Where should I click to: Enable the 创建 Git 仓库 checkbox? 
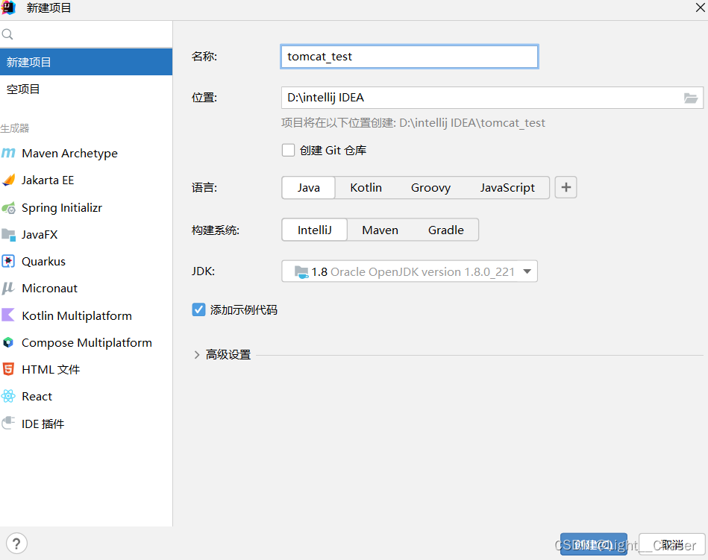[288, 150]
